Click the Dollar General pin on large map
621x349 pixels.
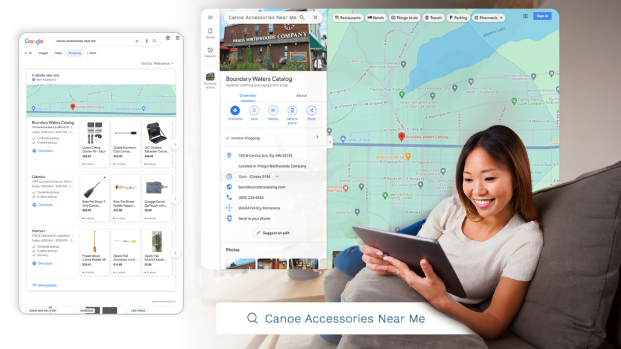click(x=343, y=139)
